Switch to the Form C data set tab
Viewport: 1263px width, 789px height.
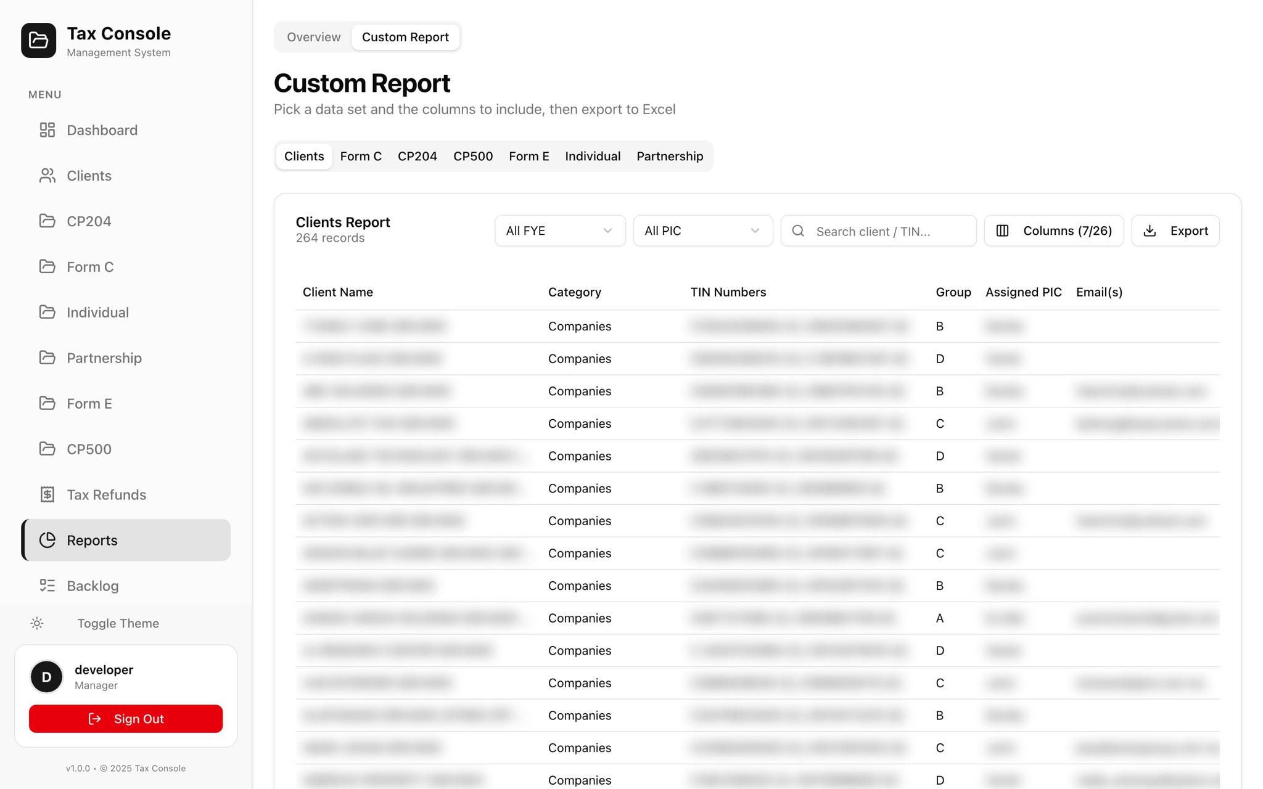coord(361,157)
